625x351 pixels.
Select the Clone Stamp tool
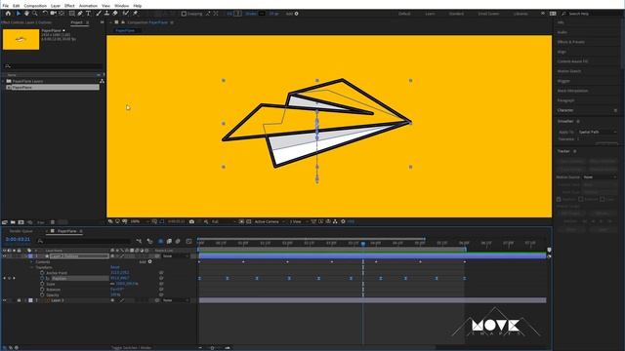106,14
